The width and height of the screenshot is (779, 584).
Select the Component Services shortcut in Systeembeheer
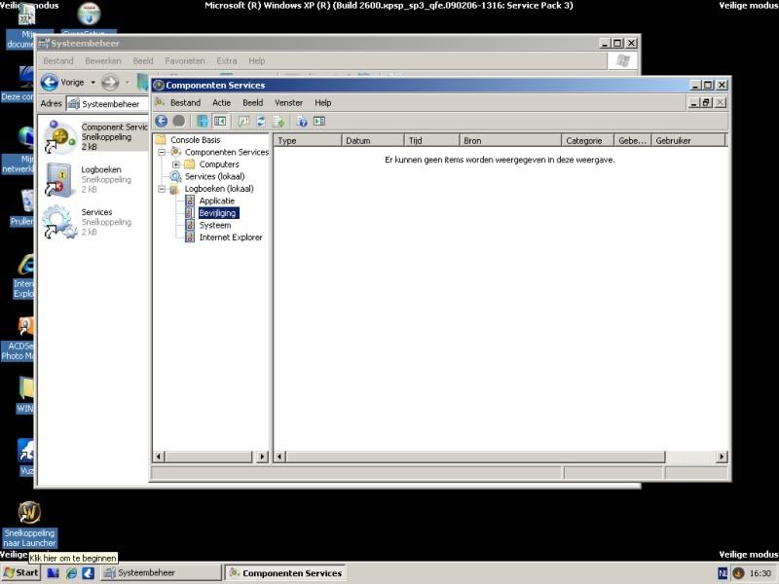95,136
